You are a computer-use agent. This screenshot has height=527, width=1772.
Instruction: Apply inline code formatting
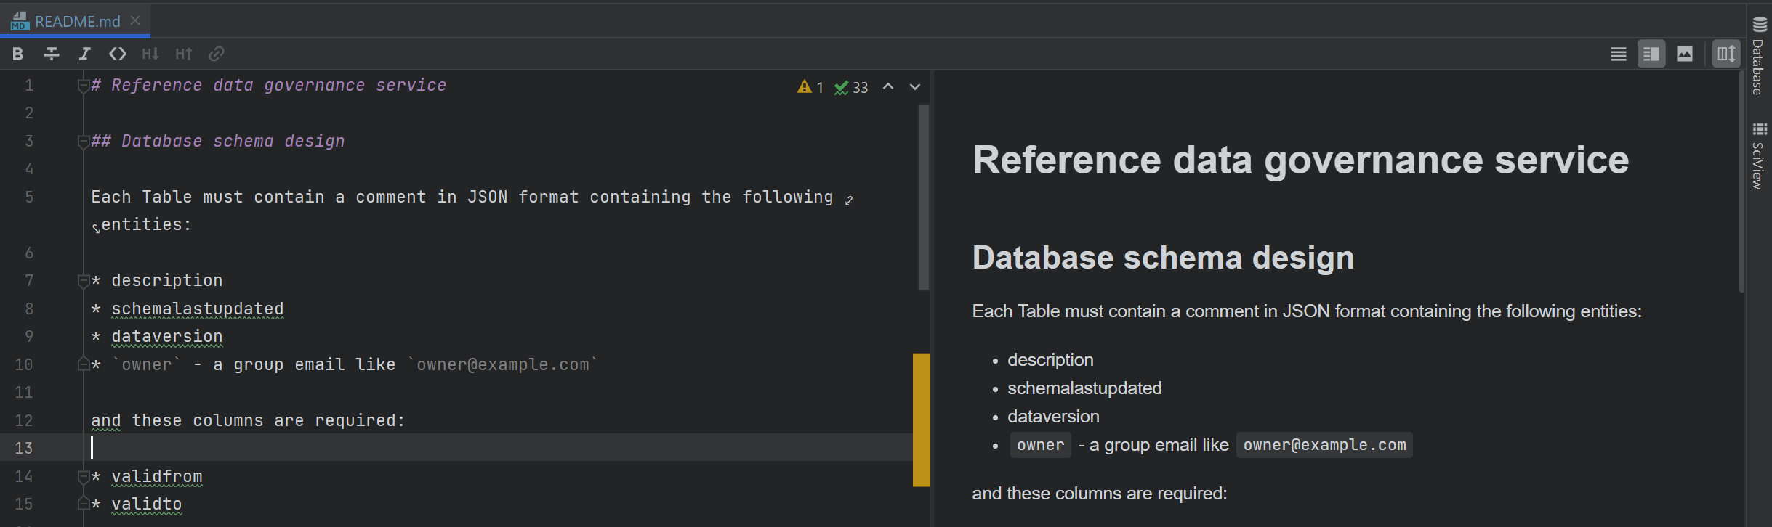(118, 54)
